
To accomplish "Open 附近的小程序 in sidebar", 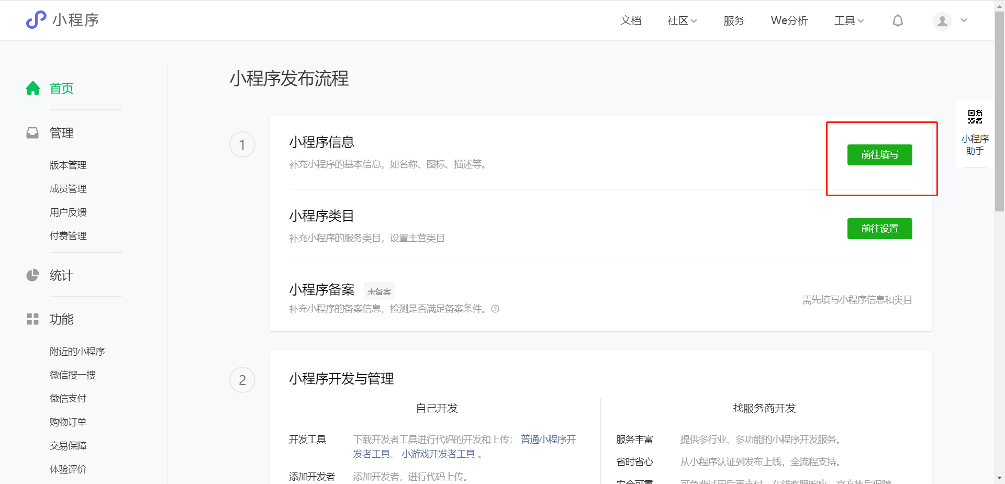I will (x=77, y=352).
